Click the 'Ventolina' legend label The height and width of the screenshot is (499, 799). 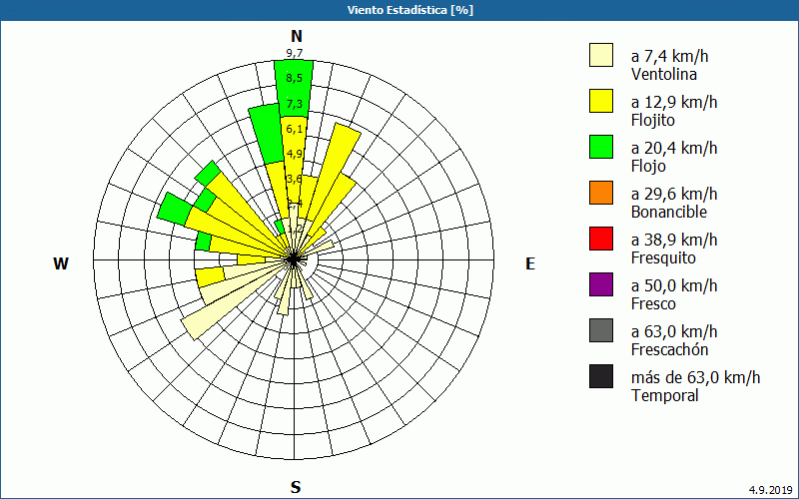point(664,74)
